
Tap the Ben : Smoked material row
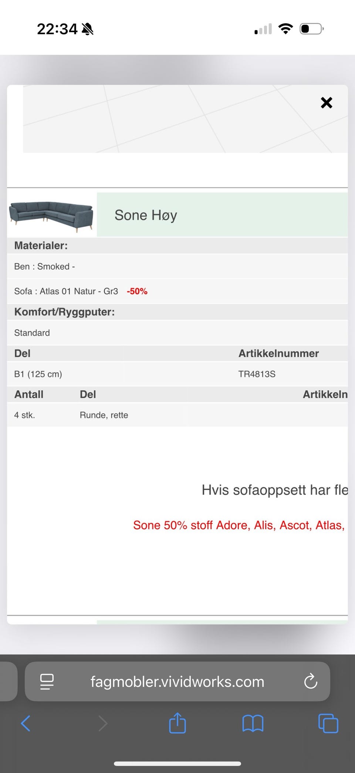[x=177, y=267]
